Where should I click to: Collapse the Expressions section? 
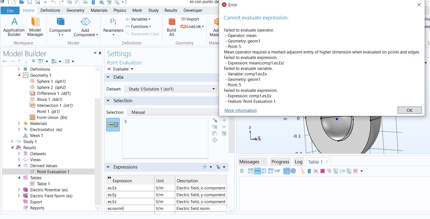108,167
